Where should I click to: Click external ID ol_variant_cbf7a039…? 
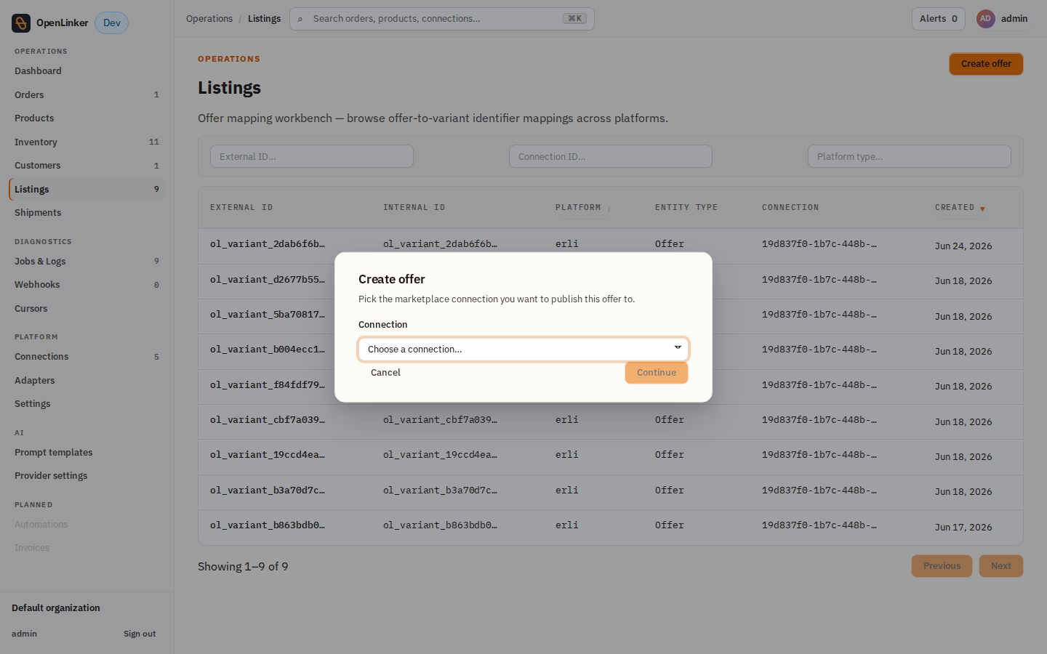268,420
